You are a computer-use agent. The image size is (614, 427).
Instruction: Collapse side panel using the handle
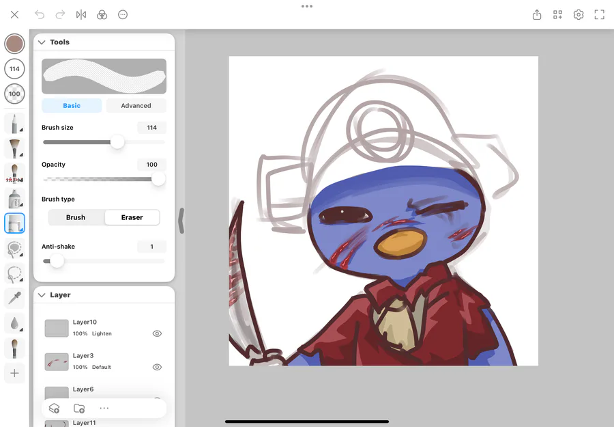coord(181,221)
